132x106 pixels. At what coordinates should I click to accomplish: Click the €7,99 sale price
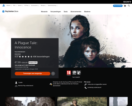coord(18,62)
